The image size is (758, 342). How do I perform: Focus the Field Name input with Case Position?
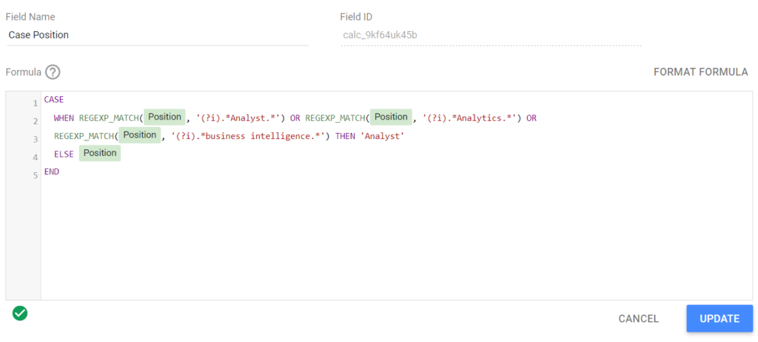click(157, 35)
